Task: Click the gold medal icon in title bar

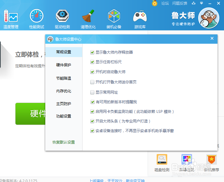Action: click(155, 3)
